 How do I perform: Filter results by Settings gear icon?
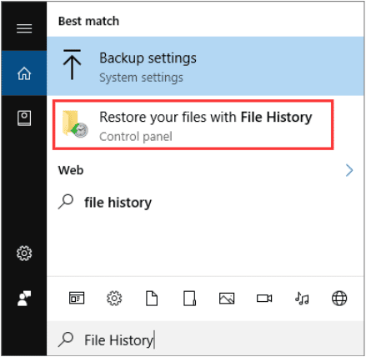click(114, 299)
